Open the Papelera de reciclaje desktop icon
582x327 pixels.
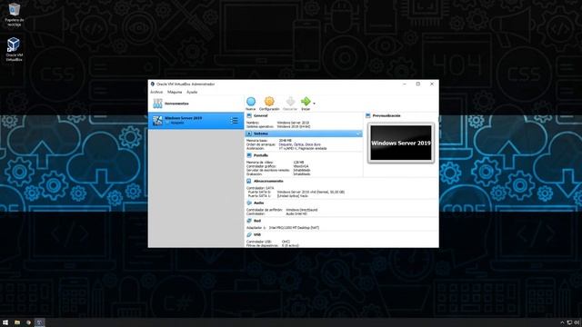tap(15, 15)
